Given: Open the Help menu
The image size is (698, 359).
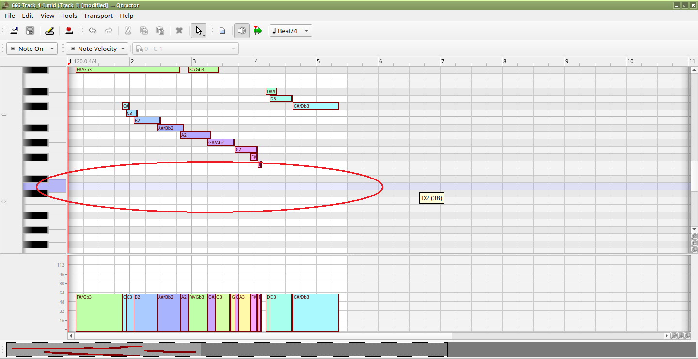Looking at the screenshot, I should (x=127, y=16).
